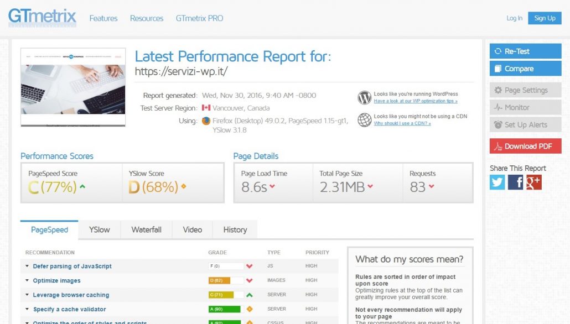The height and width of the screenshot is (324, 570).
Task: Click the Re-Test button
Action: click(x=525, y=51)
